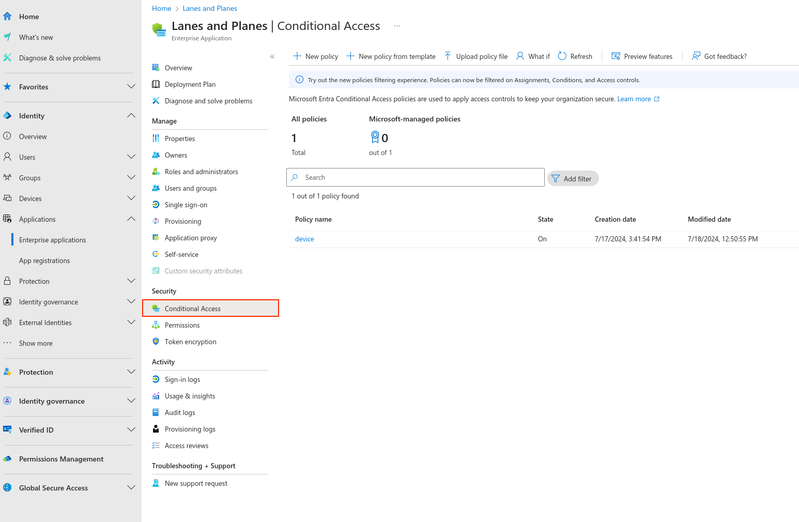Click the Properties bars icon in Manage
The image size is (799, 522).
tap(156, 139)
